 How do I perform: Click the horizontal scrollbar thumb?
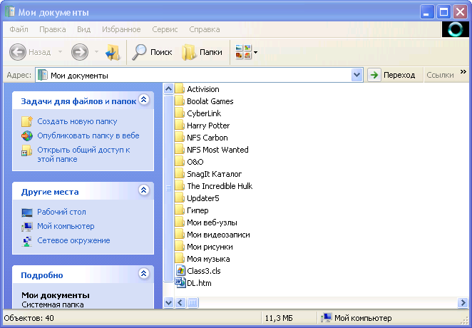(x=193, y=302)
